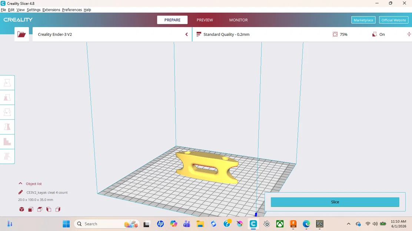The width and height of the screenshot is (412, 231).
Task: Open the Preferences menu
Action: click(72, 10)
